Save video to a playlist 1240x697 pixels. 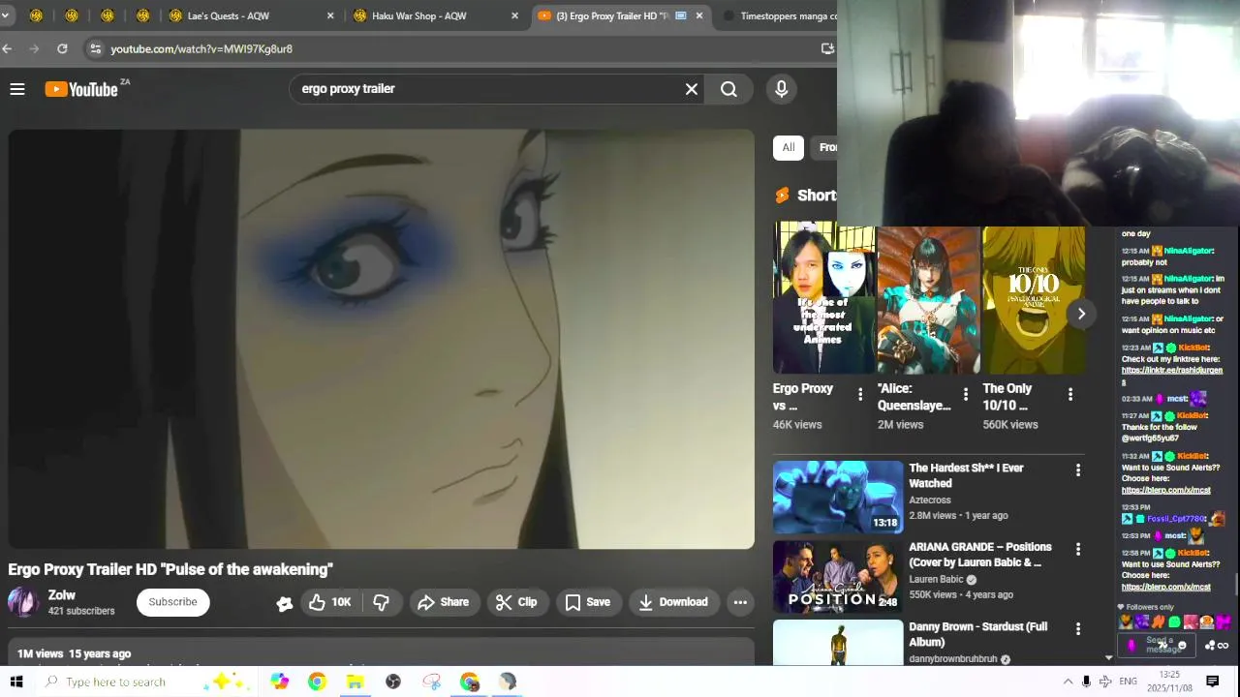pyautogui.click(x=588, y=602)
